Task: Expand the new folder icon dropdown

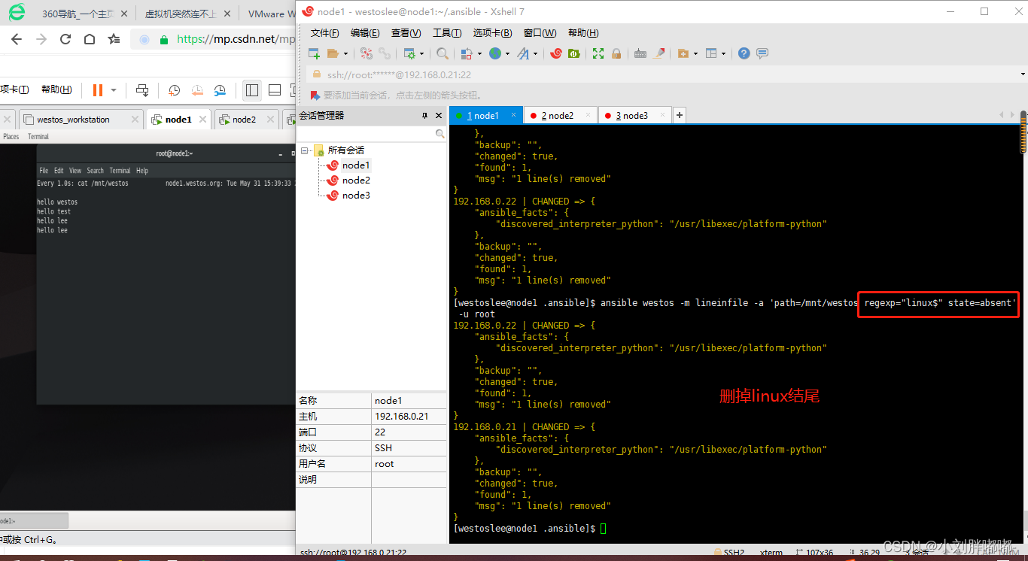Action: (695, 53)
